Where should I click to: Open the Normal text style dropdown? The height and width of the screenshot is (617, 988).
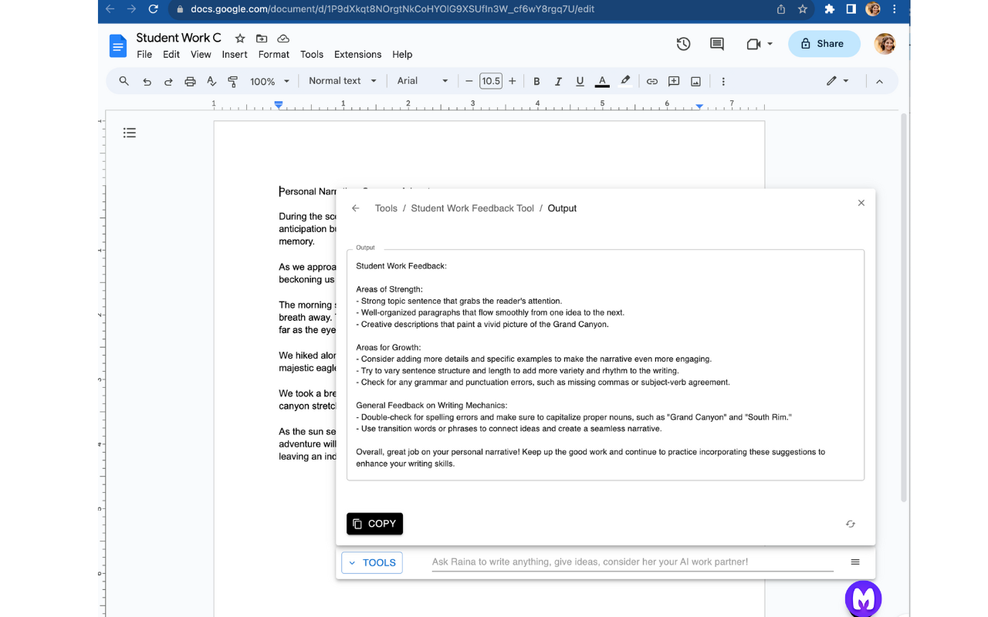[342, 80]
